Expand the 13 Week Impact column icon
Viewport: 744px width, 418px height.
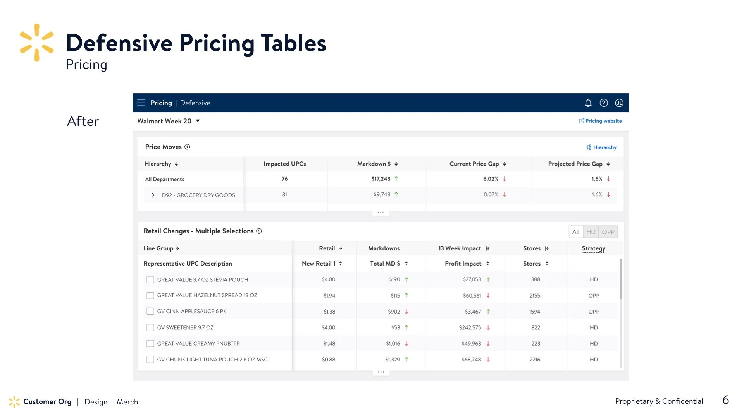[487, 248]
